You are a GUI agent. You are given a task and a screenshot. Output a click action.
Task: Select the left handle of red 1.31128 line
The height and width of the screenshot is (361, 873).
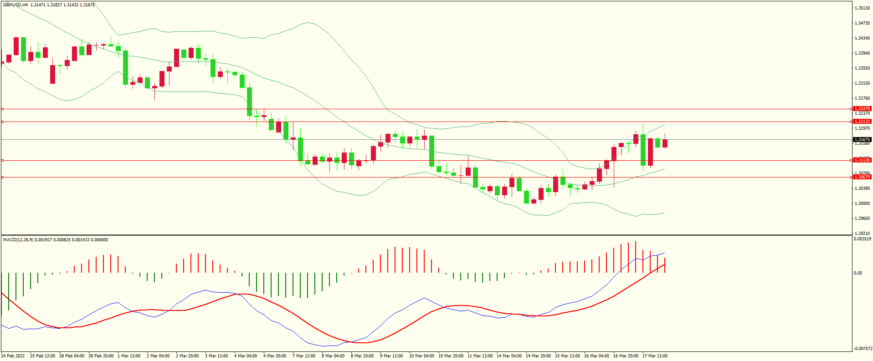click(x=2, y=160)
